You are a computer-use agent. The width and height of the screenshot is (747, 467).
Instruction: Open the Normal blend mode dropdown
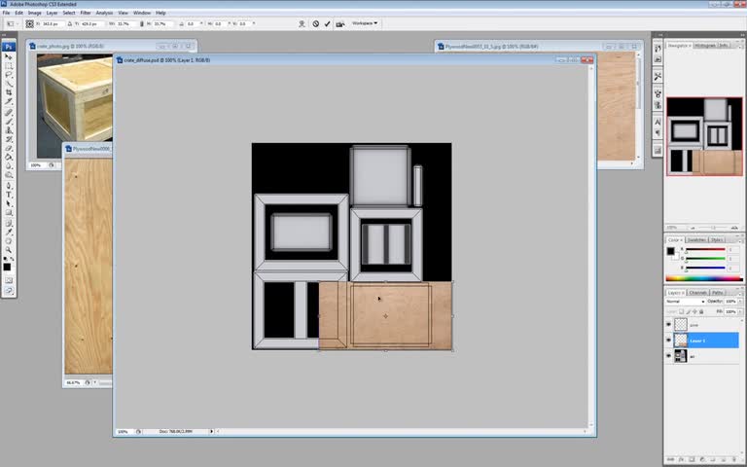point(685,302)
